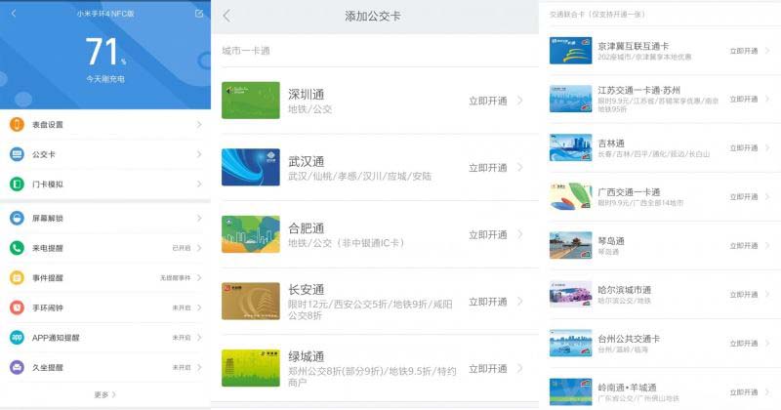Select 琴岛通 card image
This screenshot has height=410, width=781.
(570, 245)
